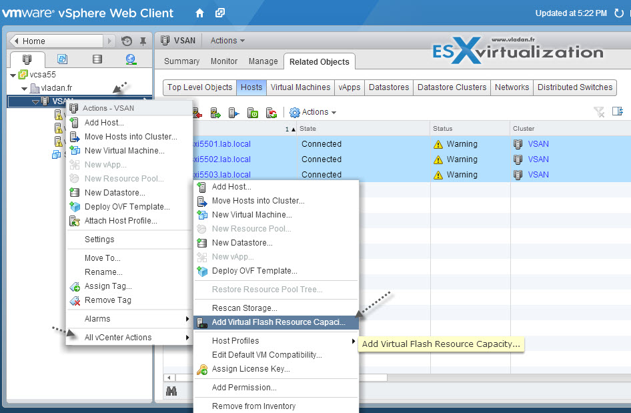Switch to VMs and Templates navigator tab
Screen dimensions: 631x413
tap(63, 59)
